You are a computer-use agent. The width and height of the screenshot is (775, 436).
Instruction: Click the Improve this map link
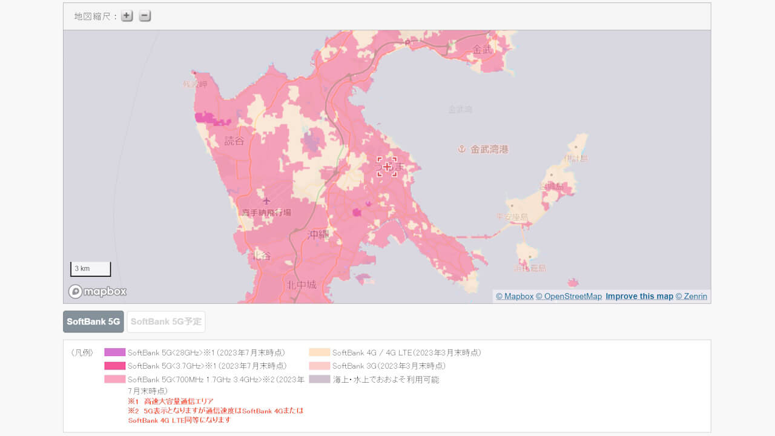tap(639, 296)
